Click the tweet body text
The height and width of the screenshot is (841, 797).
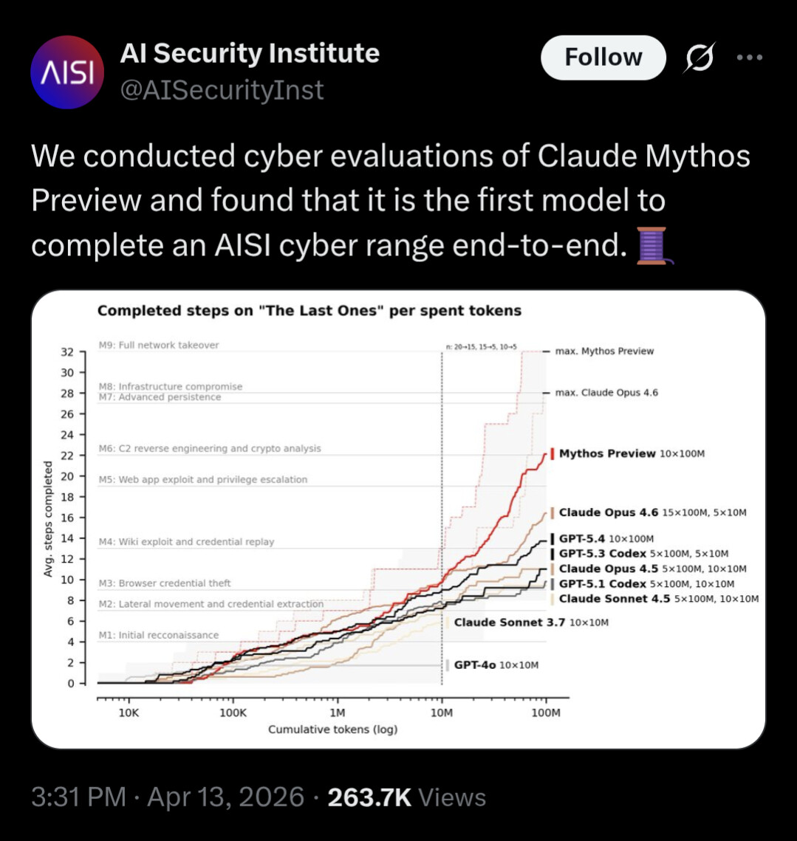(391, 201)
